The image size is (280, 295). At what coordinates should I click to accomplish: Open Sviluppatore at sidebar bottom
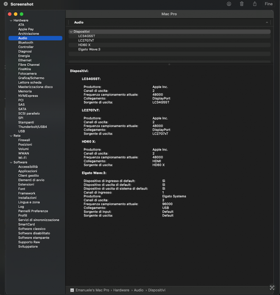28,247
